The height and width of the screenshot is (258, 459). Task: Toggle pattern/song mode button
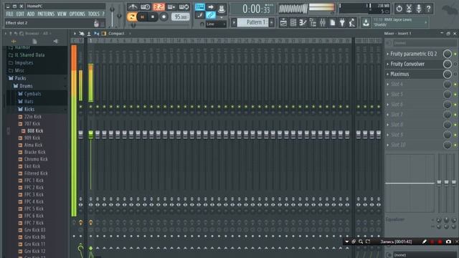point(132,16)
